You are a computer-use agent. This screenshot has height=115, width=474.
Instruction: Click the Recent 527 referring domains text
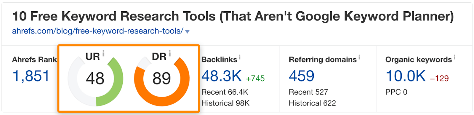pyautogui.click(x=308, y=92)
